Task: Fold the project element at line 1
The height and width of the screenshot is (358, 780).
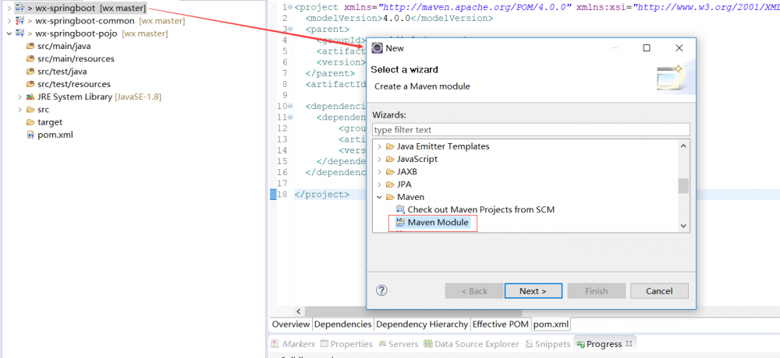Action: (290, 8)
